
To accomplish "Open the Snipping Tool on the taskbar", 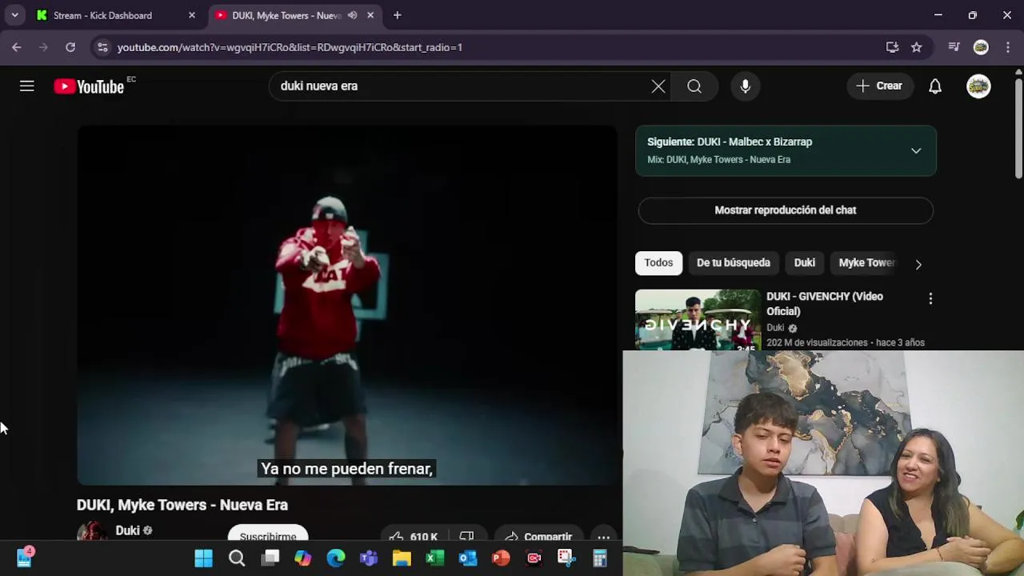I will coord(566,558).
